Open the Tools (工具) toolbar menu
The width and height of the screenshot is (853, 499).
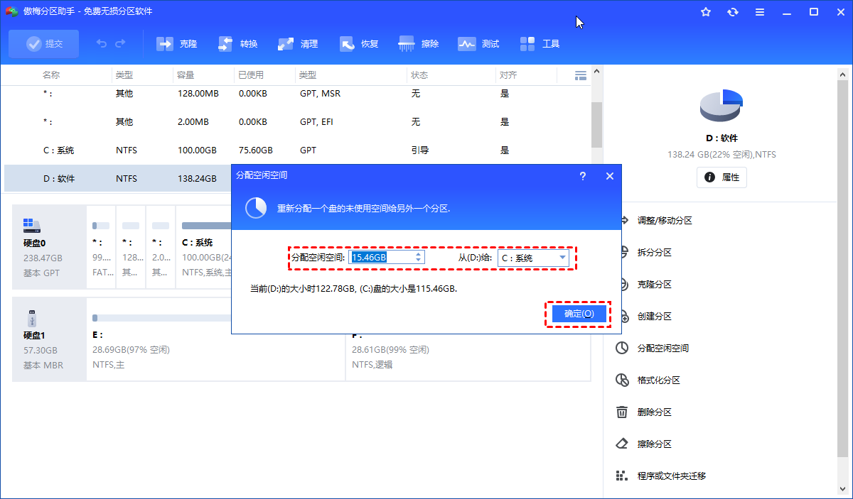click(527, 44)
